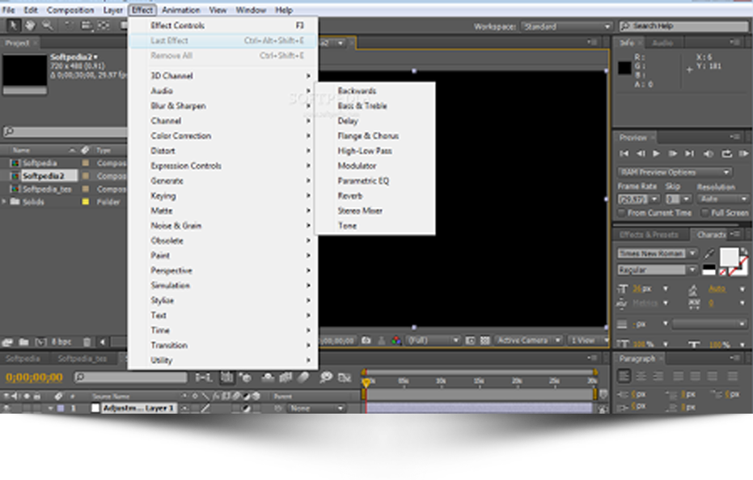Open composition mini-flowchart in timeline
Viewport: 753px width, 480px height.
point(204,378)
